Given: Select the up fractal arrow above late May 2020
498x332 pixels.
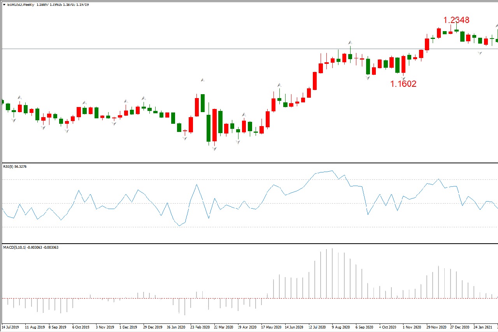Looking at the screenshot, I should pyautogui.click(x=279, y=85).
